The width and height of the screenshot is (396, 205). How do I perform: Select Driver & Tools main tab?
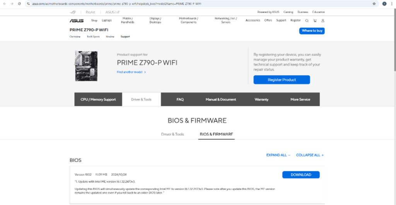(x=142, y=99)
